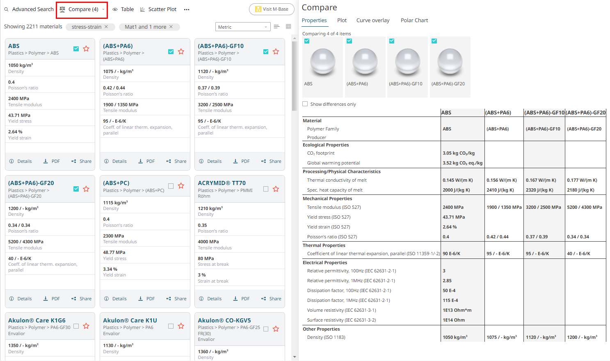Star the (ABS+PA6)-GF20 material card
Viewport: 610px width, 361px height.
(86, 189)
